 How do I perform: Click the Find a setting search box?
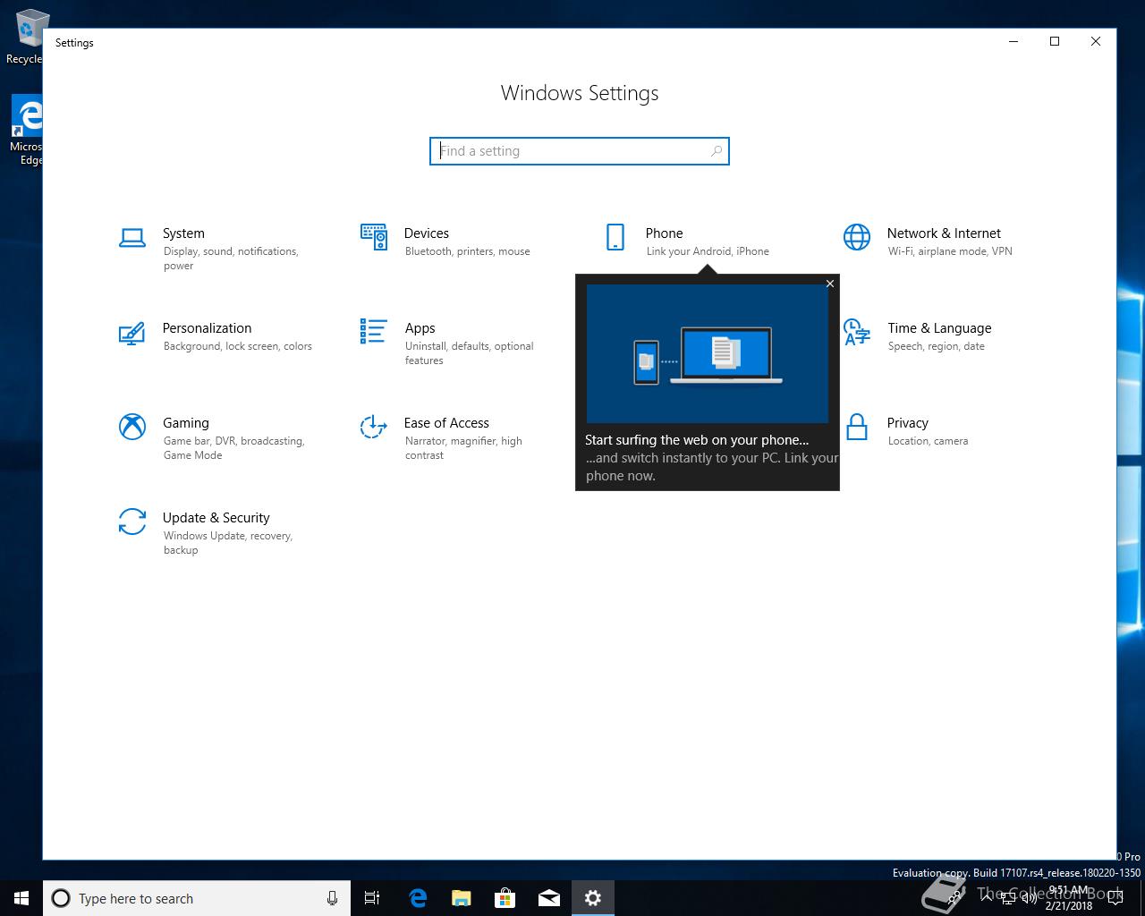click(572, 151)
